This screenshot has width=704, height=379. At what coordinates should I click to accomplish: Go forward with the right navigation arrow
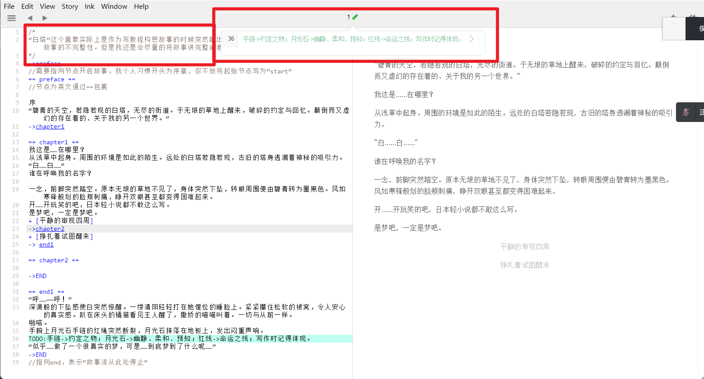(45, 18)
